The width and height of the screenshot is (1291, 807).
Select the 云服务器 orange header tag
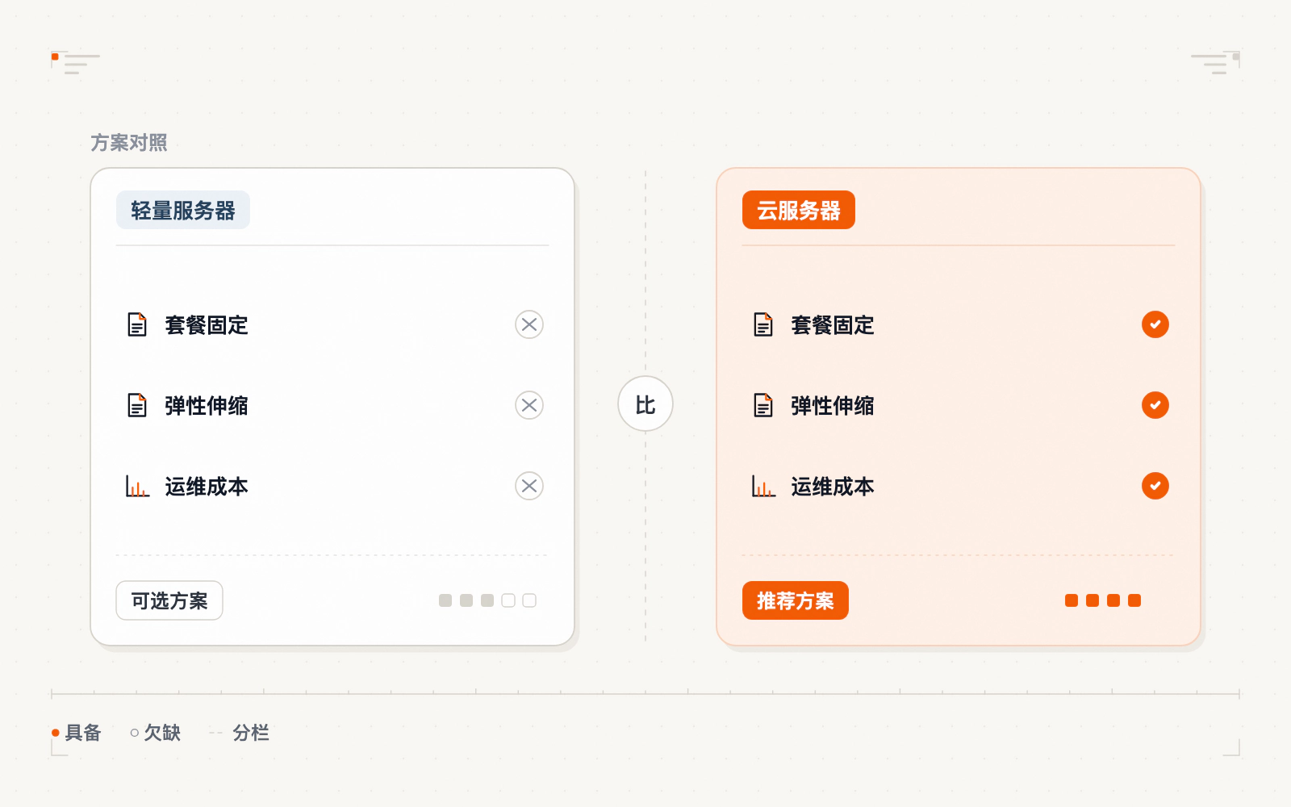[x=799, y=210]
